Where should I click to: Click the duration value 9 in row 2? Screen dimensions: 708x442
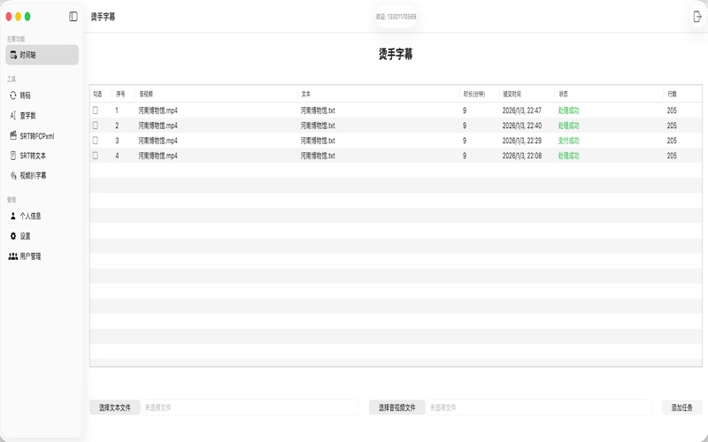click(464, 126)
